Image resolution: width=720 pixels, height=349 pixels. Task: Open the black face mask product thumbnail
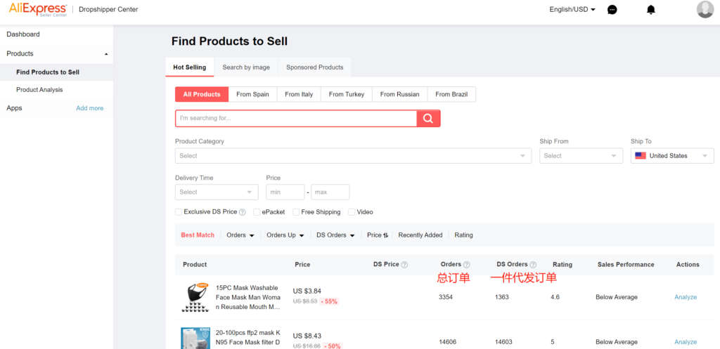coord(195,297)
